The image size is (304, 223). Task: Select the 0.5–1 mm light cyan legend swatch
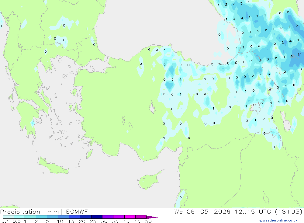[x=19, y=217]
